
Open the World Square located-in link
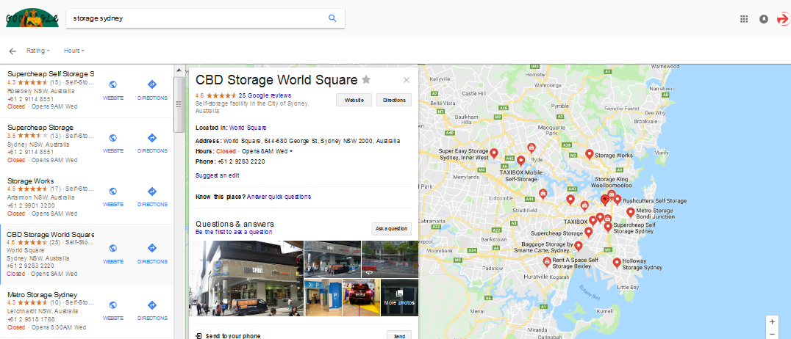click(x=248, y=128)
